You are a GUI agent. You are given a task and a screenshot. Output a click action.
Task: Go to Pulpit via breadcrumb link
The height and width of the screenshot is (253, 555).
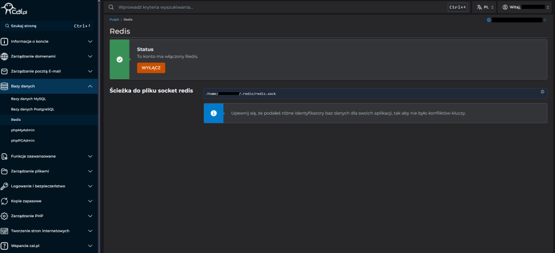pos(114,20)
